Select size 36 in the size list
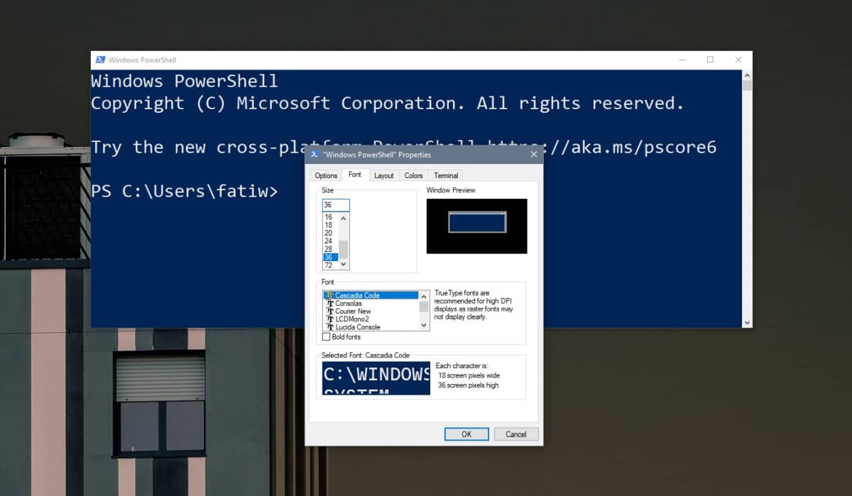Viewport: 852px width, 496px height. tap(329, 258)
